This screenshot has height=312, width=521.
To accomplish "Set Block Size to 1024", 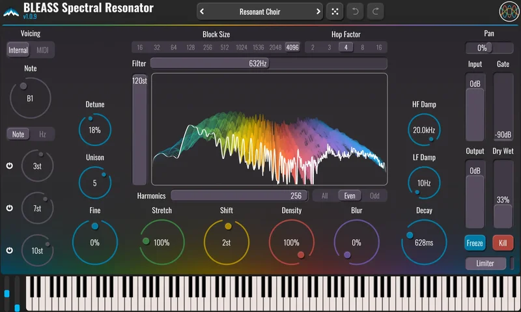I will coord(242,48).
